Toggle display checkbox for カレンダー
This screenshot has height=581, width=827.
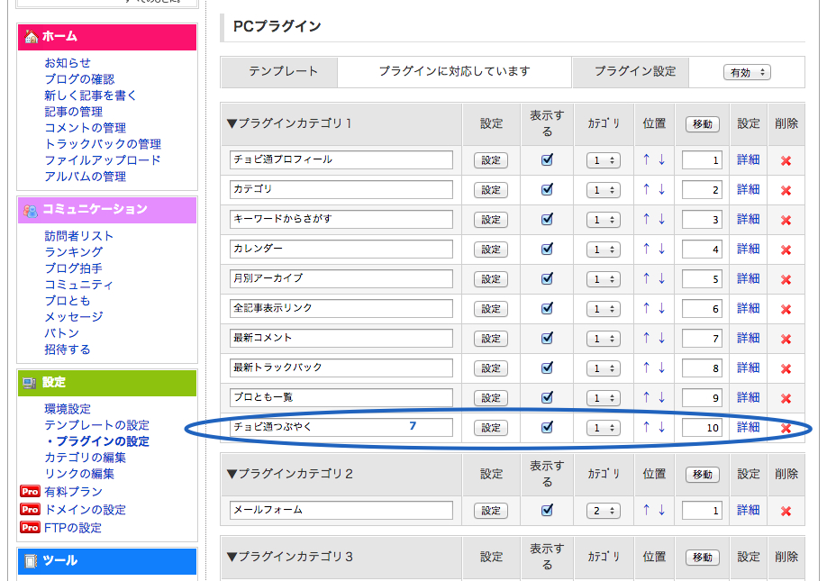click(x=547, y=249)
